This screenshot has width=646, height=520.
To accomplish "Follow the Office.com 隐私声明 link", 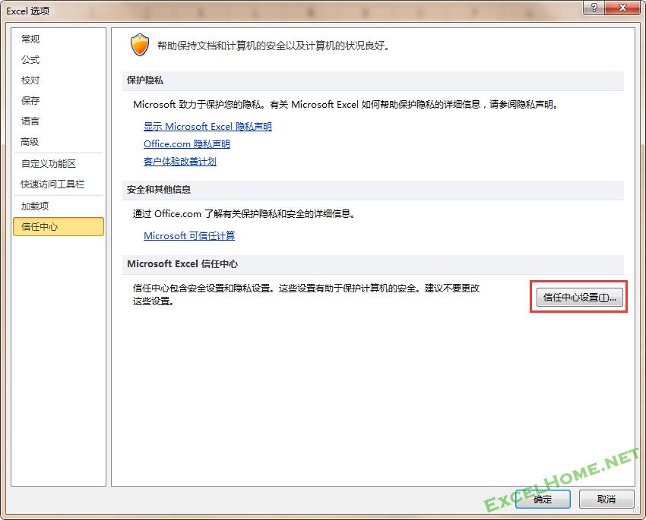I will pos(187,144).
